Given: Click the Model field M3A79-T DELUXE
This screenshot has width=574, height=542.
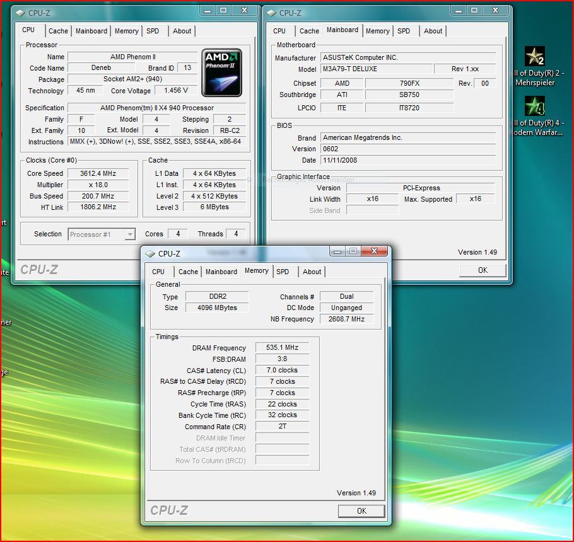Looking at the screenshot, I should coord(377,69).
